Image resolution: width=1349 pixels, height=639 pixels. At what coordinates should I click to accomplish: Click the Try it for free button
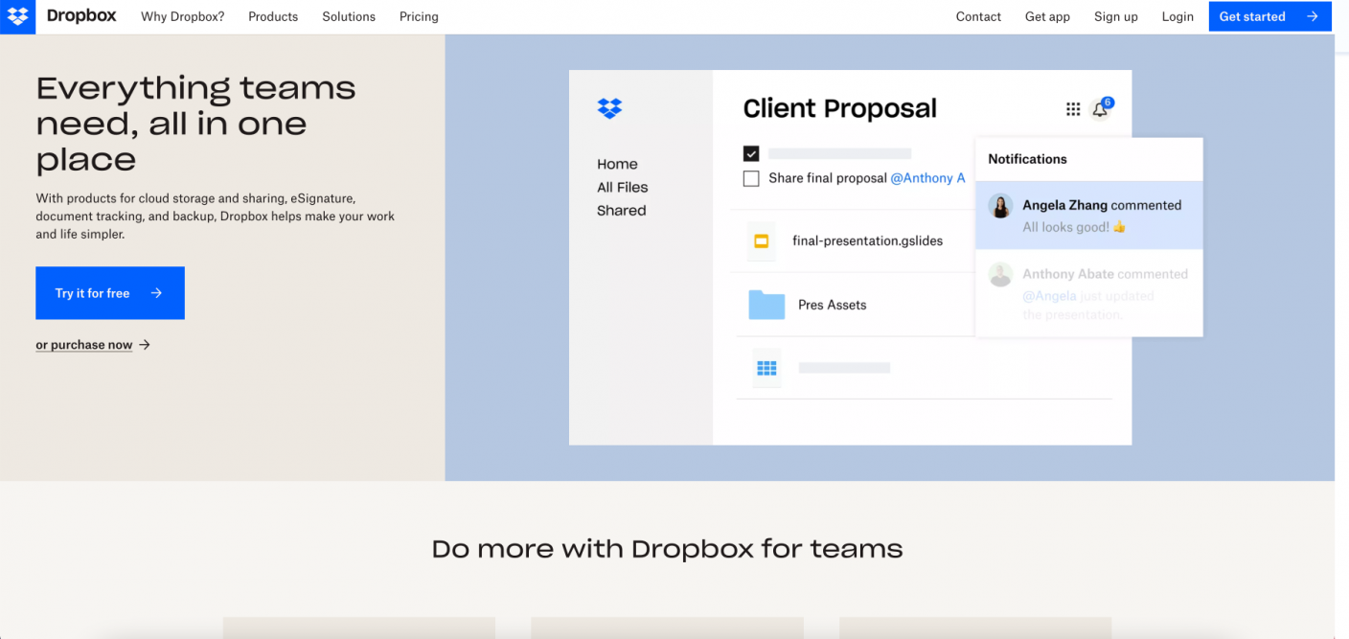109,292
